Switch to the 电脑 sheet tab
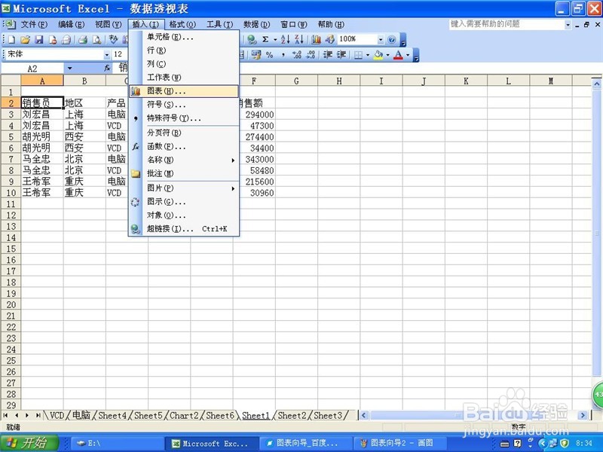 (81, 416)
